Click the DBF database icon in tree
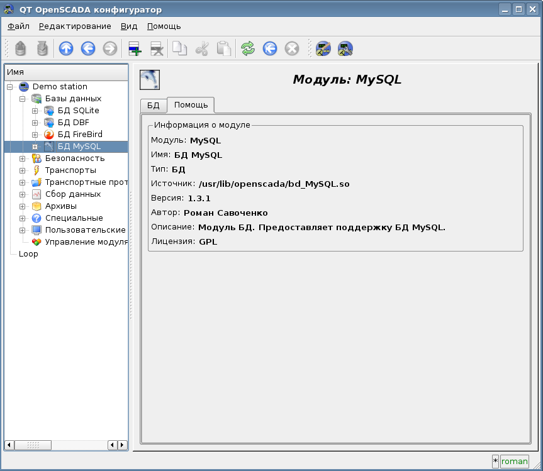 coord(49,123)
